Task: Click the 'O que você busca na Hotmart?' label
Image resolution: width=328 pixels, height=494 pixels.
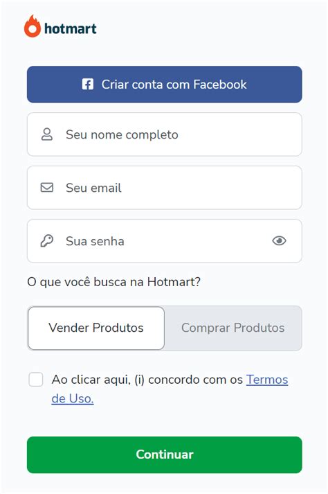Action: (x=114, y=282)
